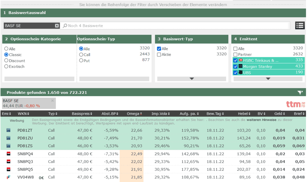Click the UBS logo icon in the Emittent list
Image resolution: width=308 pixels, height=182 pixels.
click(x=240, y=73)
